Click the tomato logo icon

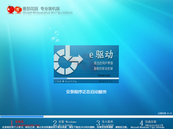14,9
